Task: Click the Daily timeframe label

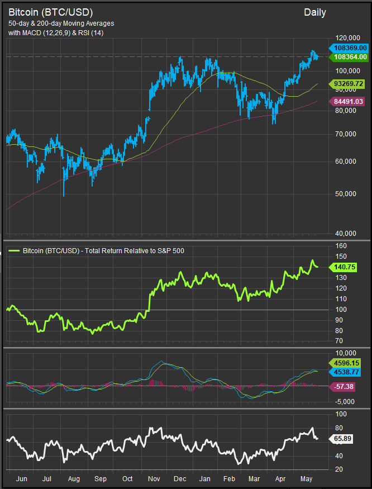Action: tap(315, 12)
